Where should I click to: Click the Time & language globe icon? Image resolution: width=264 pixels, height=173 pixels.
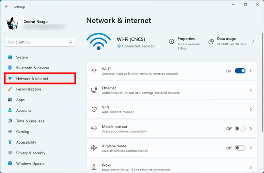(x=10, y=121)
